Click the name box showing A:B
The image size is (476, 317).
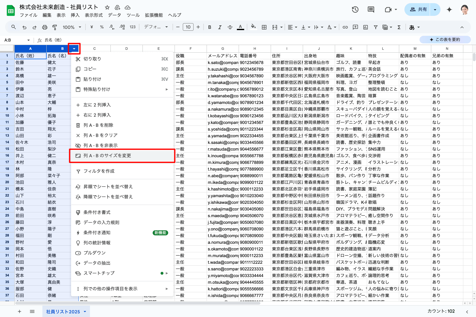(x=16, y=40)
